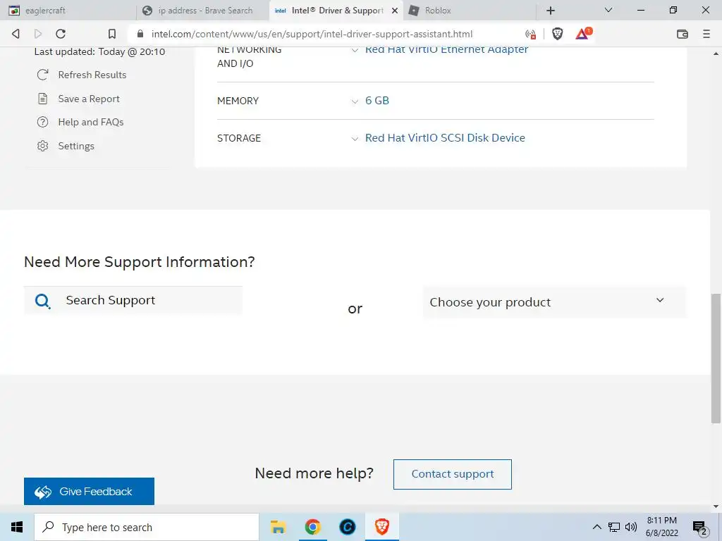Click the Search Support magnifier icon

(43, 301)
